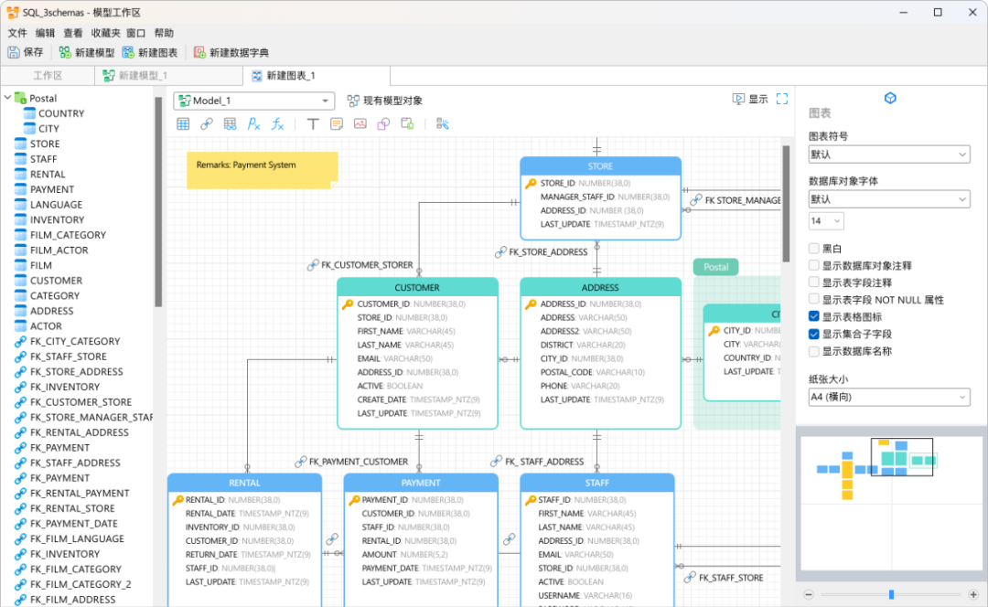988x607 pixels.
Task: Click the link icon beside FK_STAFF_STORE in diagram
Action: 690,578
